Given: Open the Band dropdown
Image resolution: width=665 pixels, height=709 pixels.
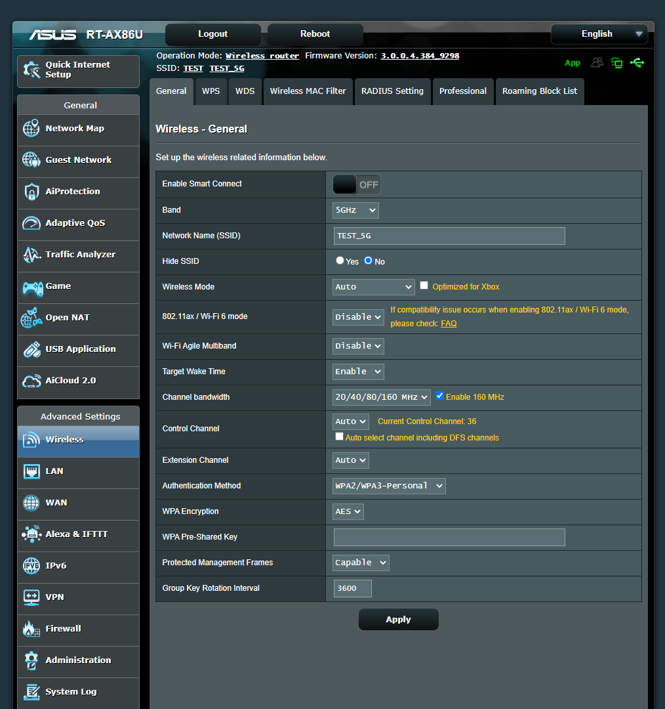Looking at the screenshot, I should pos(355,210).
